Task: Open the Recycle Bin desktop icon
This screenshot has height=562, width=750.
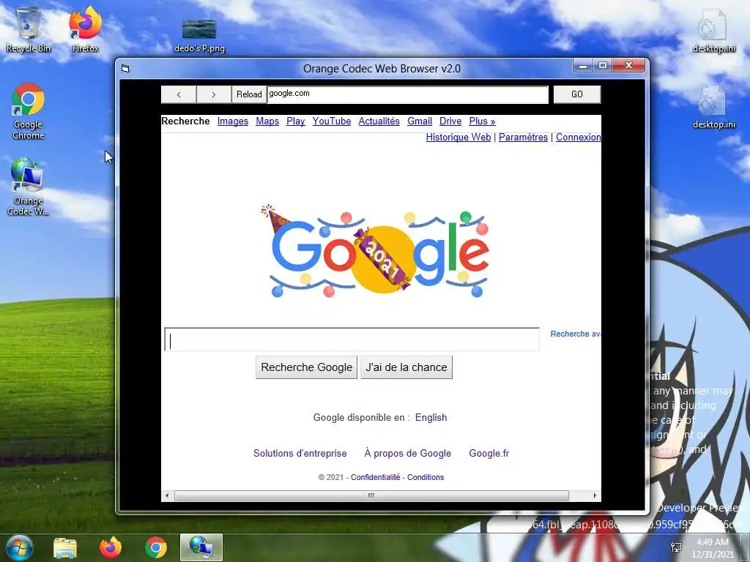Action: coord(29,29)
